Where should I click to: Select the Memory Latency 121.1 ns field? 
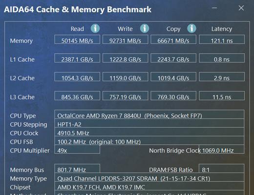(x=222, y=39)
